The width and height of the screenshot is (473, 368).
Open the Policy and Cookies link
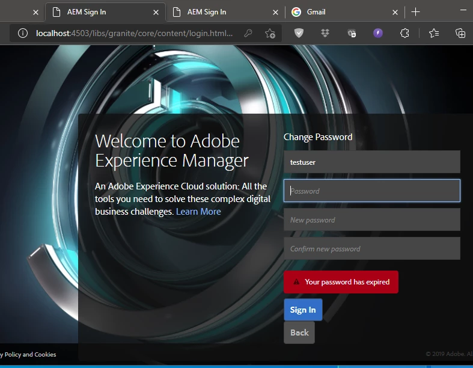[28, 354]
